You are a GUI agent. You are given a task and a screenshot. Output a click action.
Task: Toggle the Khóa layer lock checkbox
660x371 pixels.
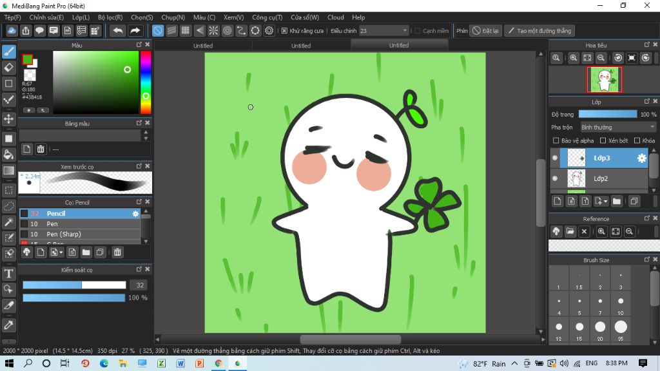[637, 140]
